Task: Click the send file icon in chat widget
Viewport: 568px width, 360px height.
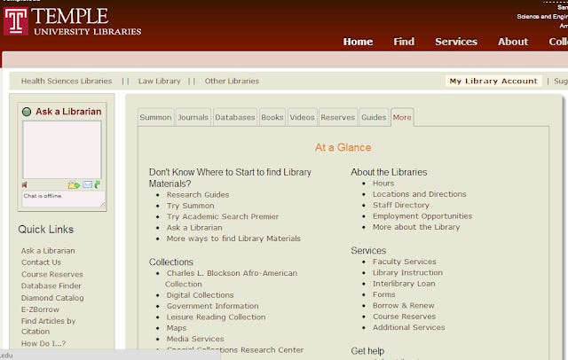Action: coord(74,185)
